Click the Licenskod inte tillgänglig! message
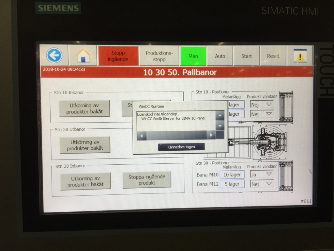The height and width of the screenshot is (251, 334). point(157,114)
